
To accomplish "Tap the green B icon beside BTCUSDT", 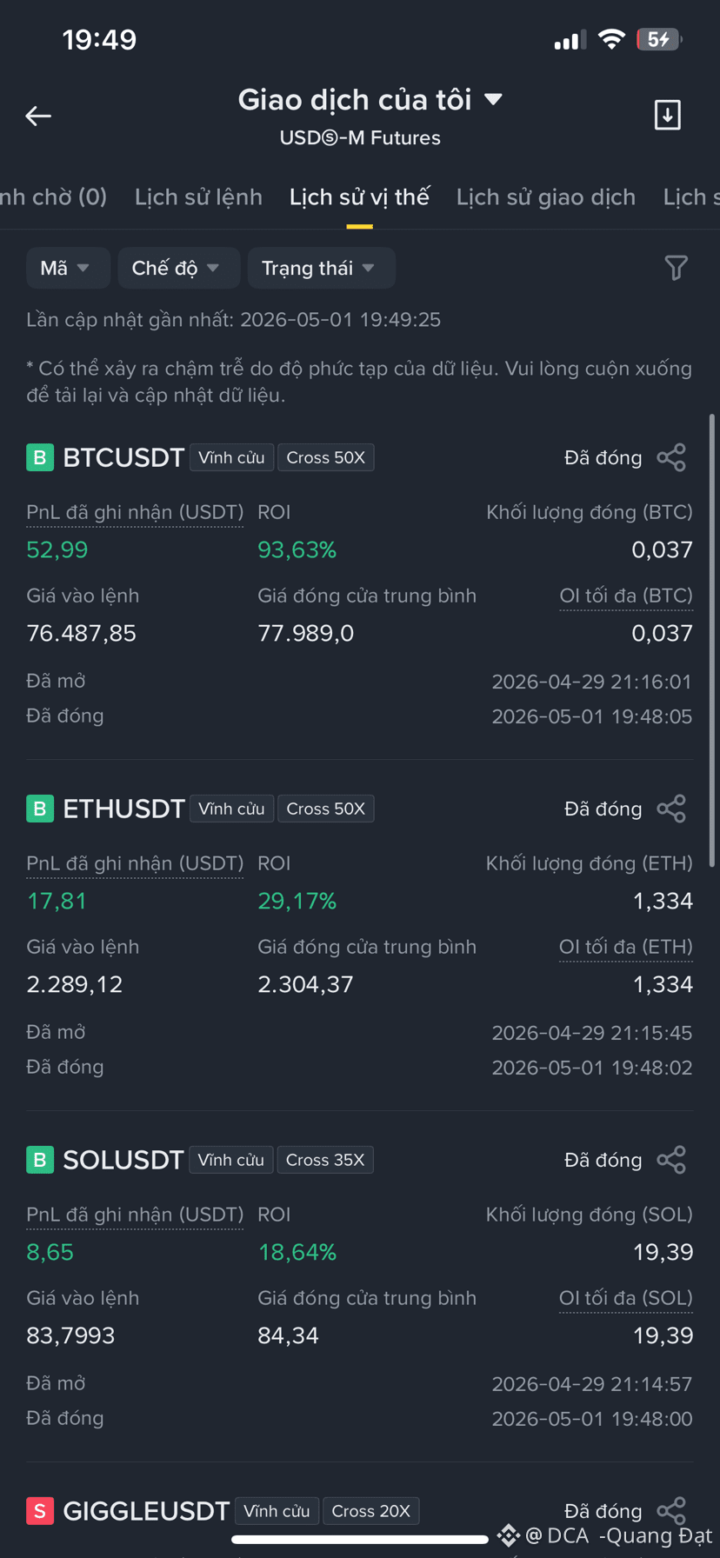I will pos(40,457).
